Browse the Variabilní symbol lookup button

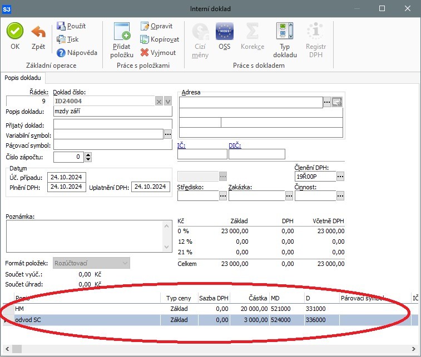[x=168, y=134]
